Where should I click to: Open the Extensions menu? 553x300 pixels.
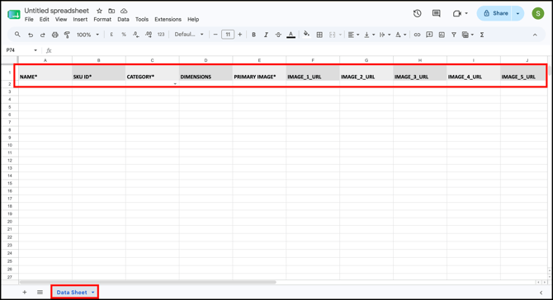click(x=168, y=19)
